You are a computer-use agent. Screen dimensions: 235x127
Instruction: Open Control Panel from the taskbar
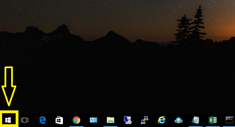(x=94, y=120)
